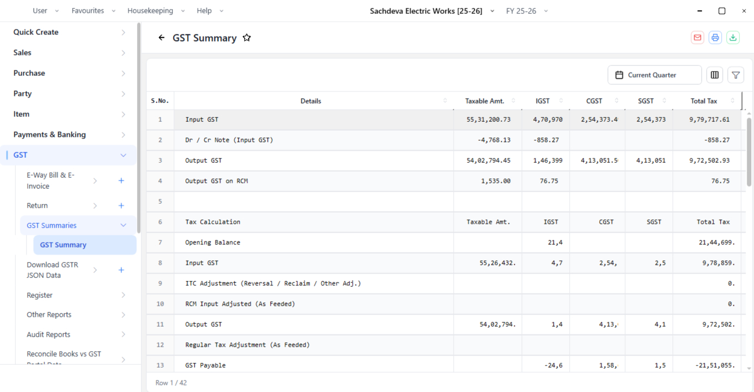Open the Favourites menu
The image size is (754, 392).
(x=94, y=11)
